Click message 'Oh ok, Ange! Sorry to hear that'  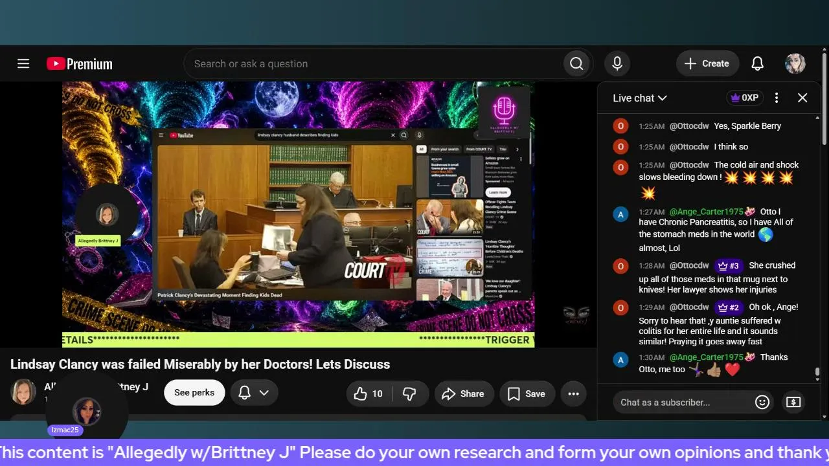(719, 324)
